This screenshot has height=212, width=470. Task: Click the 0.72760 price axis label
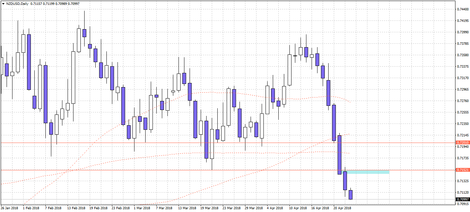click(x=463, y=101)
